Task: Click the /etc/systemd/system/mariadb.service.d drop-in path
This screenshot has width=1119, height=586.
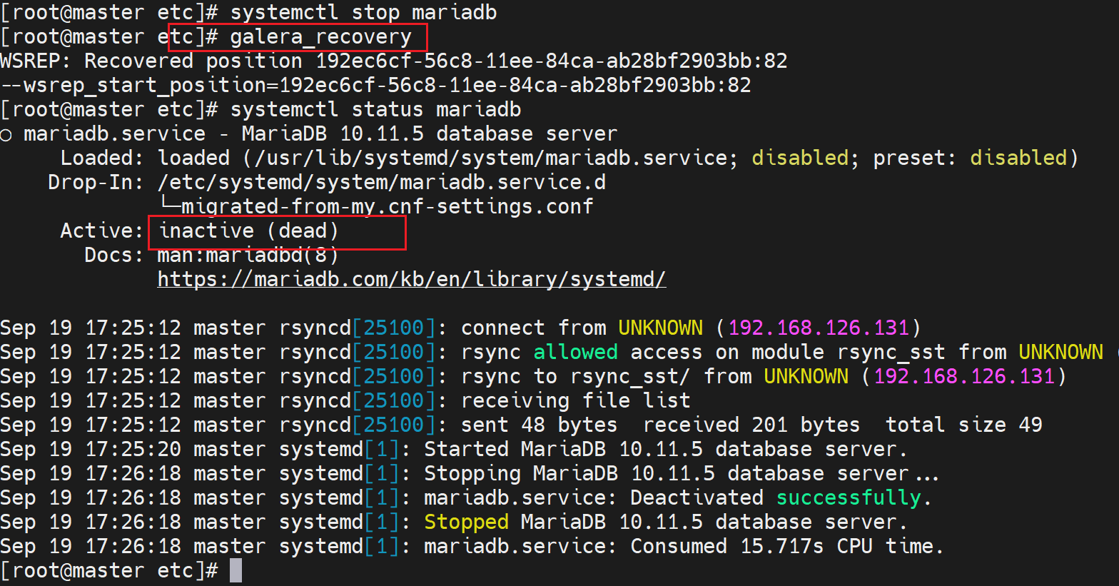Action: 381,183
